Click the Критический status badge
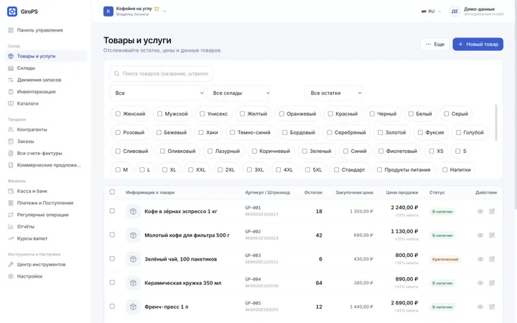Image resolution: width=517 pixels, height=323 pixels. pos(445,259)
